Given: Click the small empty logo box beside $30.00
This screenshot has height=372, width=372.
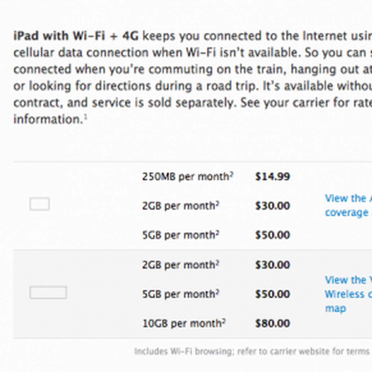Looking at the screenshot, I should (39, 204).
